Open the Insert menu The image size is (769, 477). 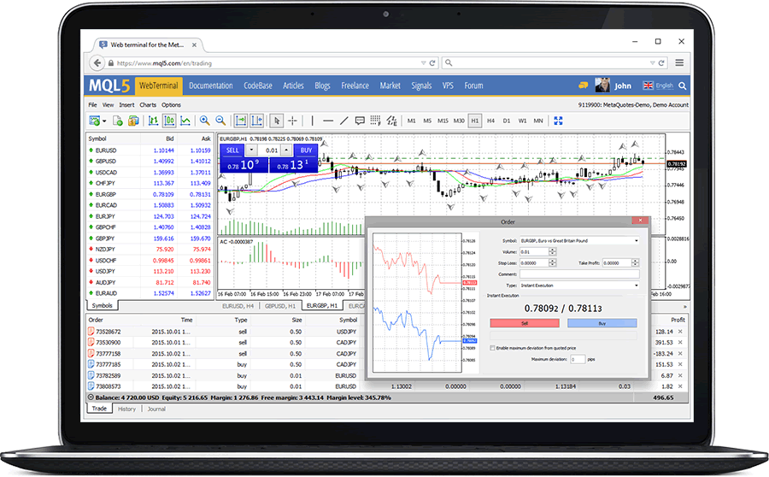click(x=126, y=104)
